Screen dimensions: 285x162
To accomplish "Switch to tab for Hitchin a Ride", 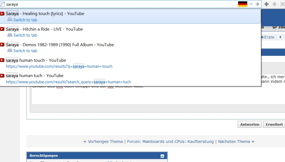I will tap(25, 35).
